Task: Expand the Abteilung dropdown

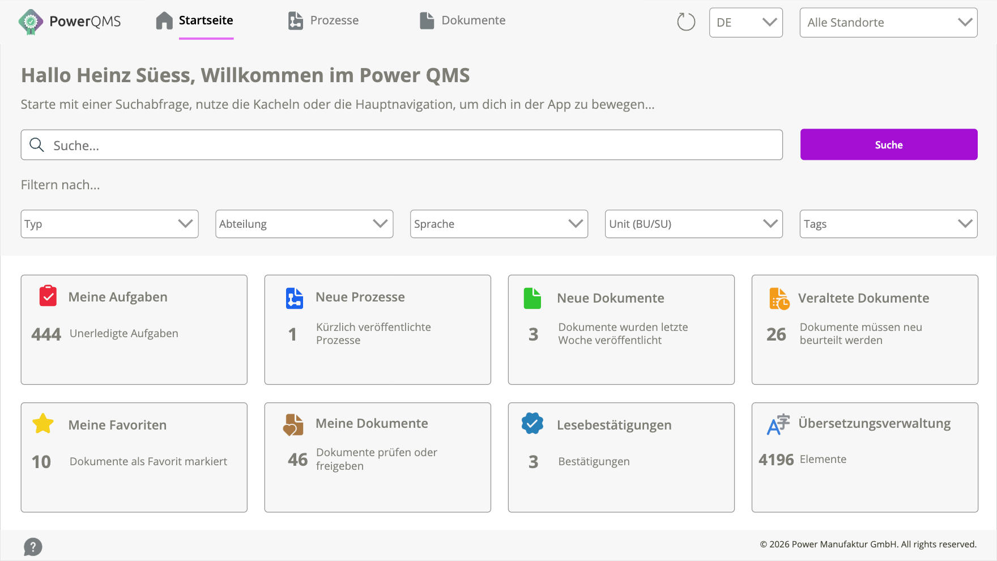Action: click(x=304, y=224)
